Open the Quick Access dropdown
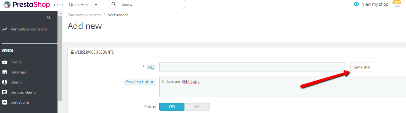Image resolution: width=406 pixels, height=113 pixels. tap(83, 5)
